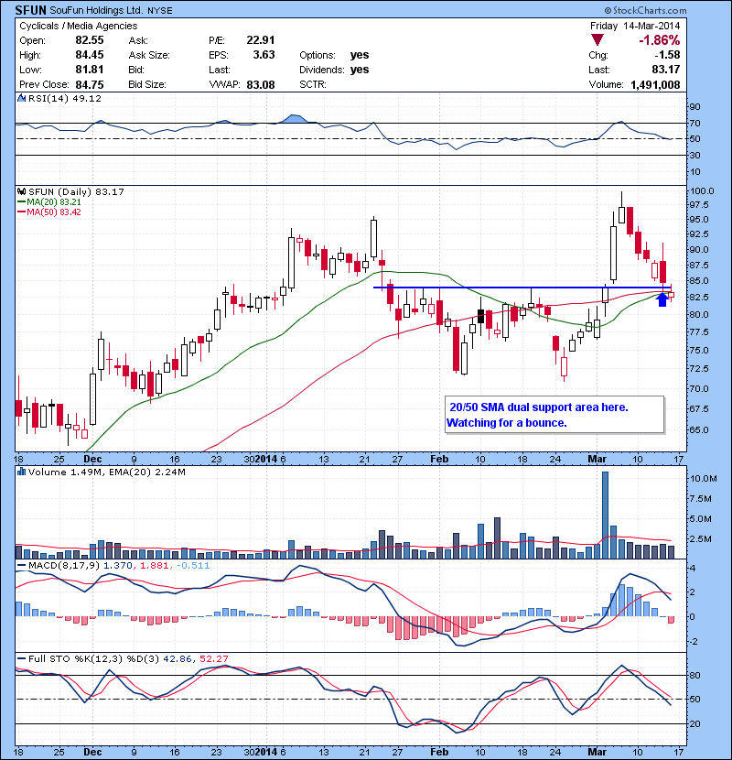
Task: Click the SFUN ticker symbol in header
Action: pos(30,10)
